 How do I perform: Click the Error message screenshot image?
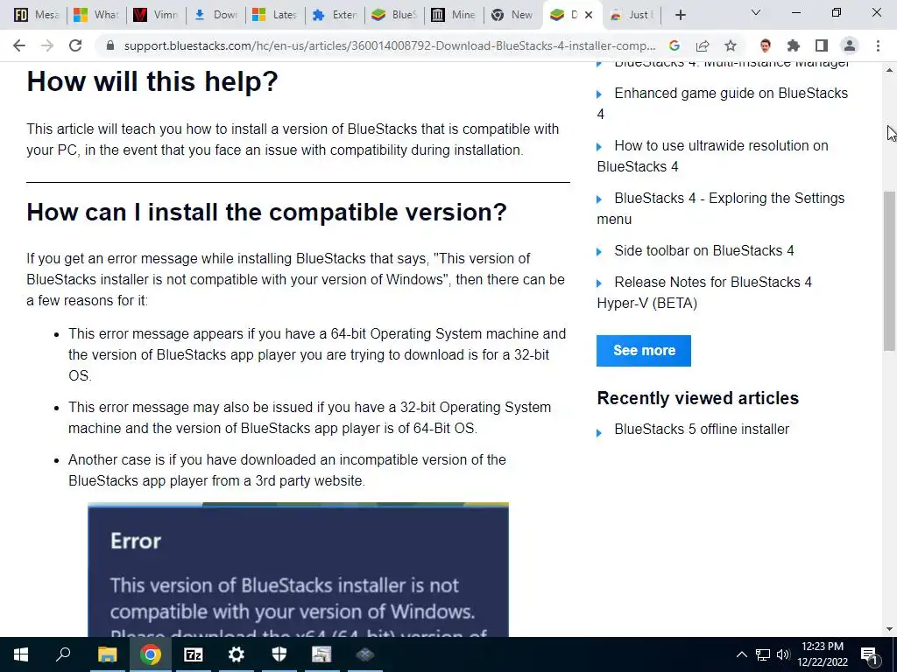pyautogui.click(x=298, y=570)
